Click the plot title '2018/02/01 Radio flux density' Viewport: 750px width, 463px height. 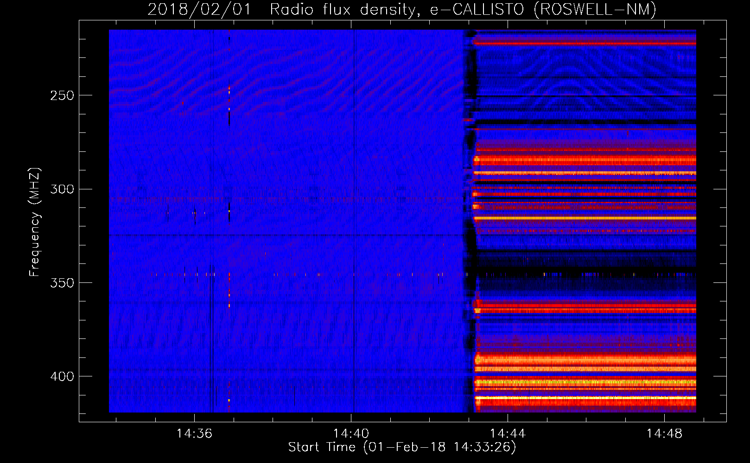coord(402,9)
